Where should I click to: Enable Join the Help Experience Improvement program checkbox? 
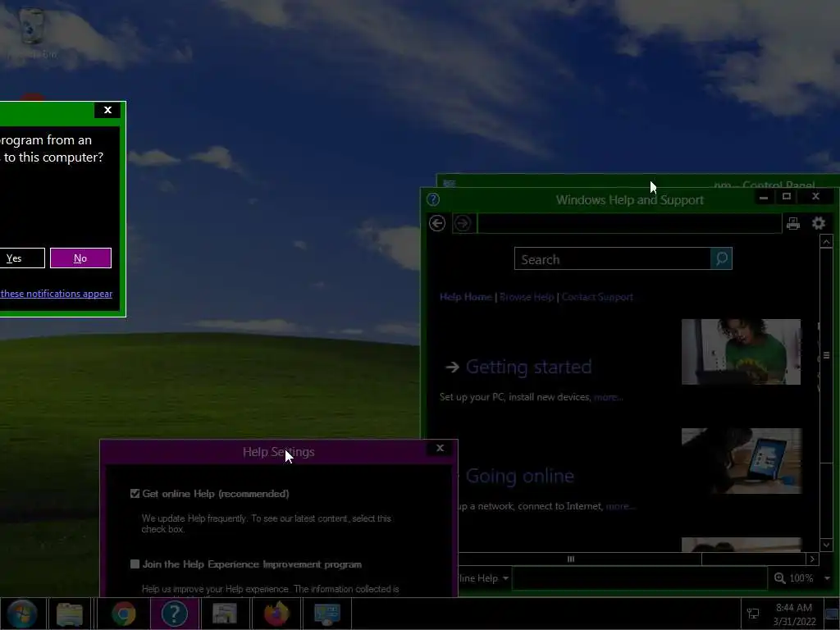135,564
